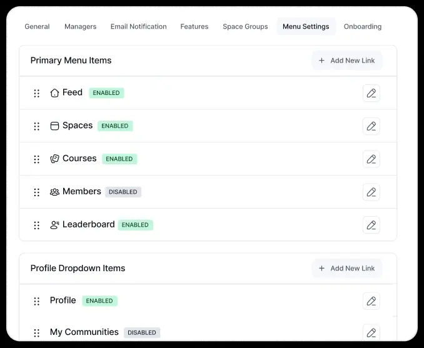The height and width of the screenshot is (348, 424).
Task: Grab the drag handle for My Communities
Action: pyautogui.click(x=36, y=333)
